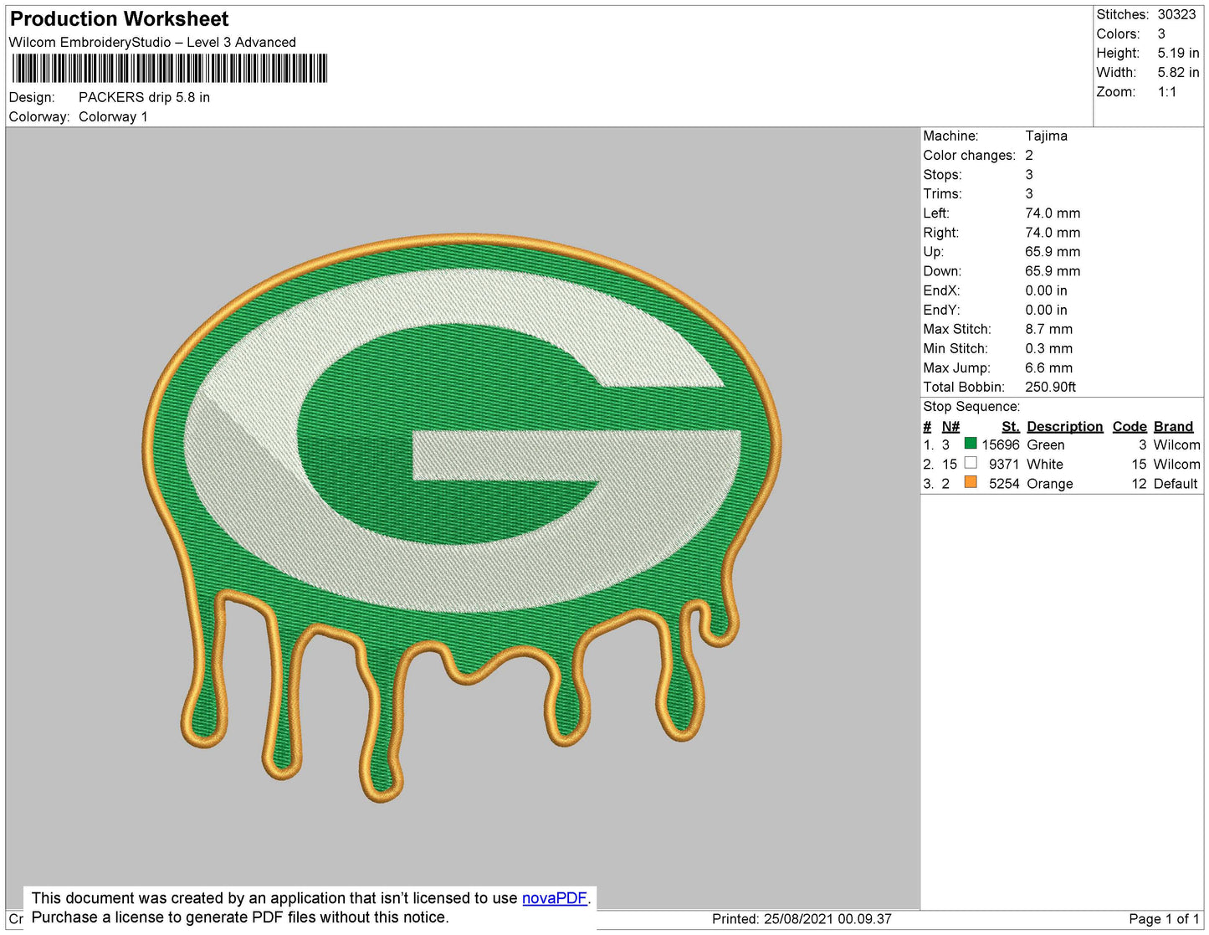This screenshot has width=1209, height=935.
Task: Click the 'Right:' label in machine info
Action: click(x=940, y=233)
